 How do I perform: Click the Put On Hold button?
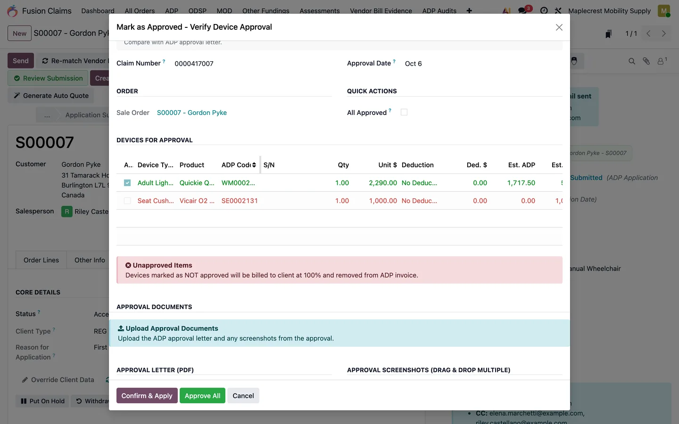tap(42, 401)
